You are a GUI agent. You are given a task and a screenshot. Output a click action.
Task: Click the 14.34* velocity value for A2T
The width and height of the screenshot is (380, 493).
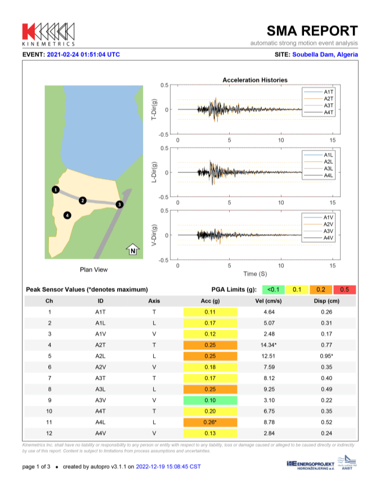tap(272, 344)
